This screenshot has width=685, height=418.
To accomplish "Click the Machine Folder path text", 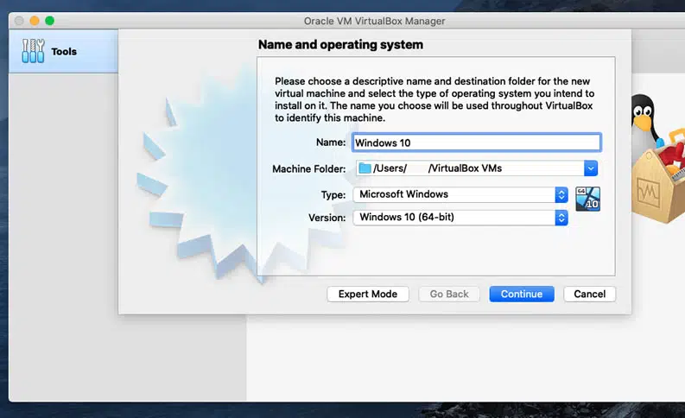I will point(437,168).
